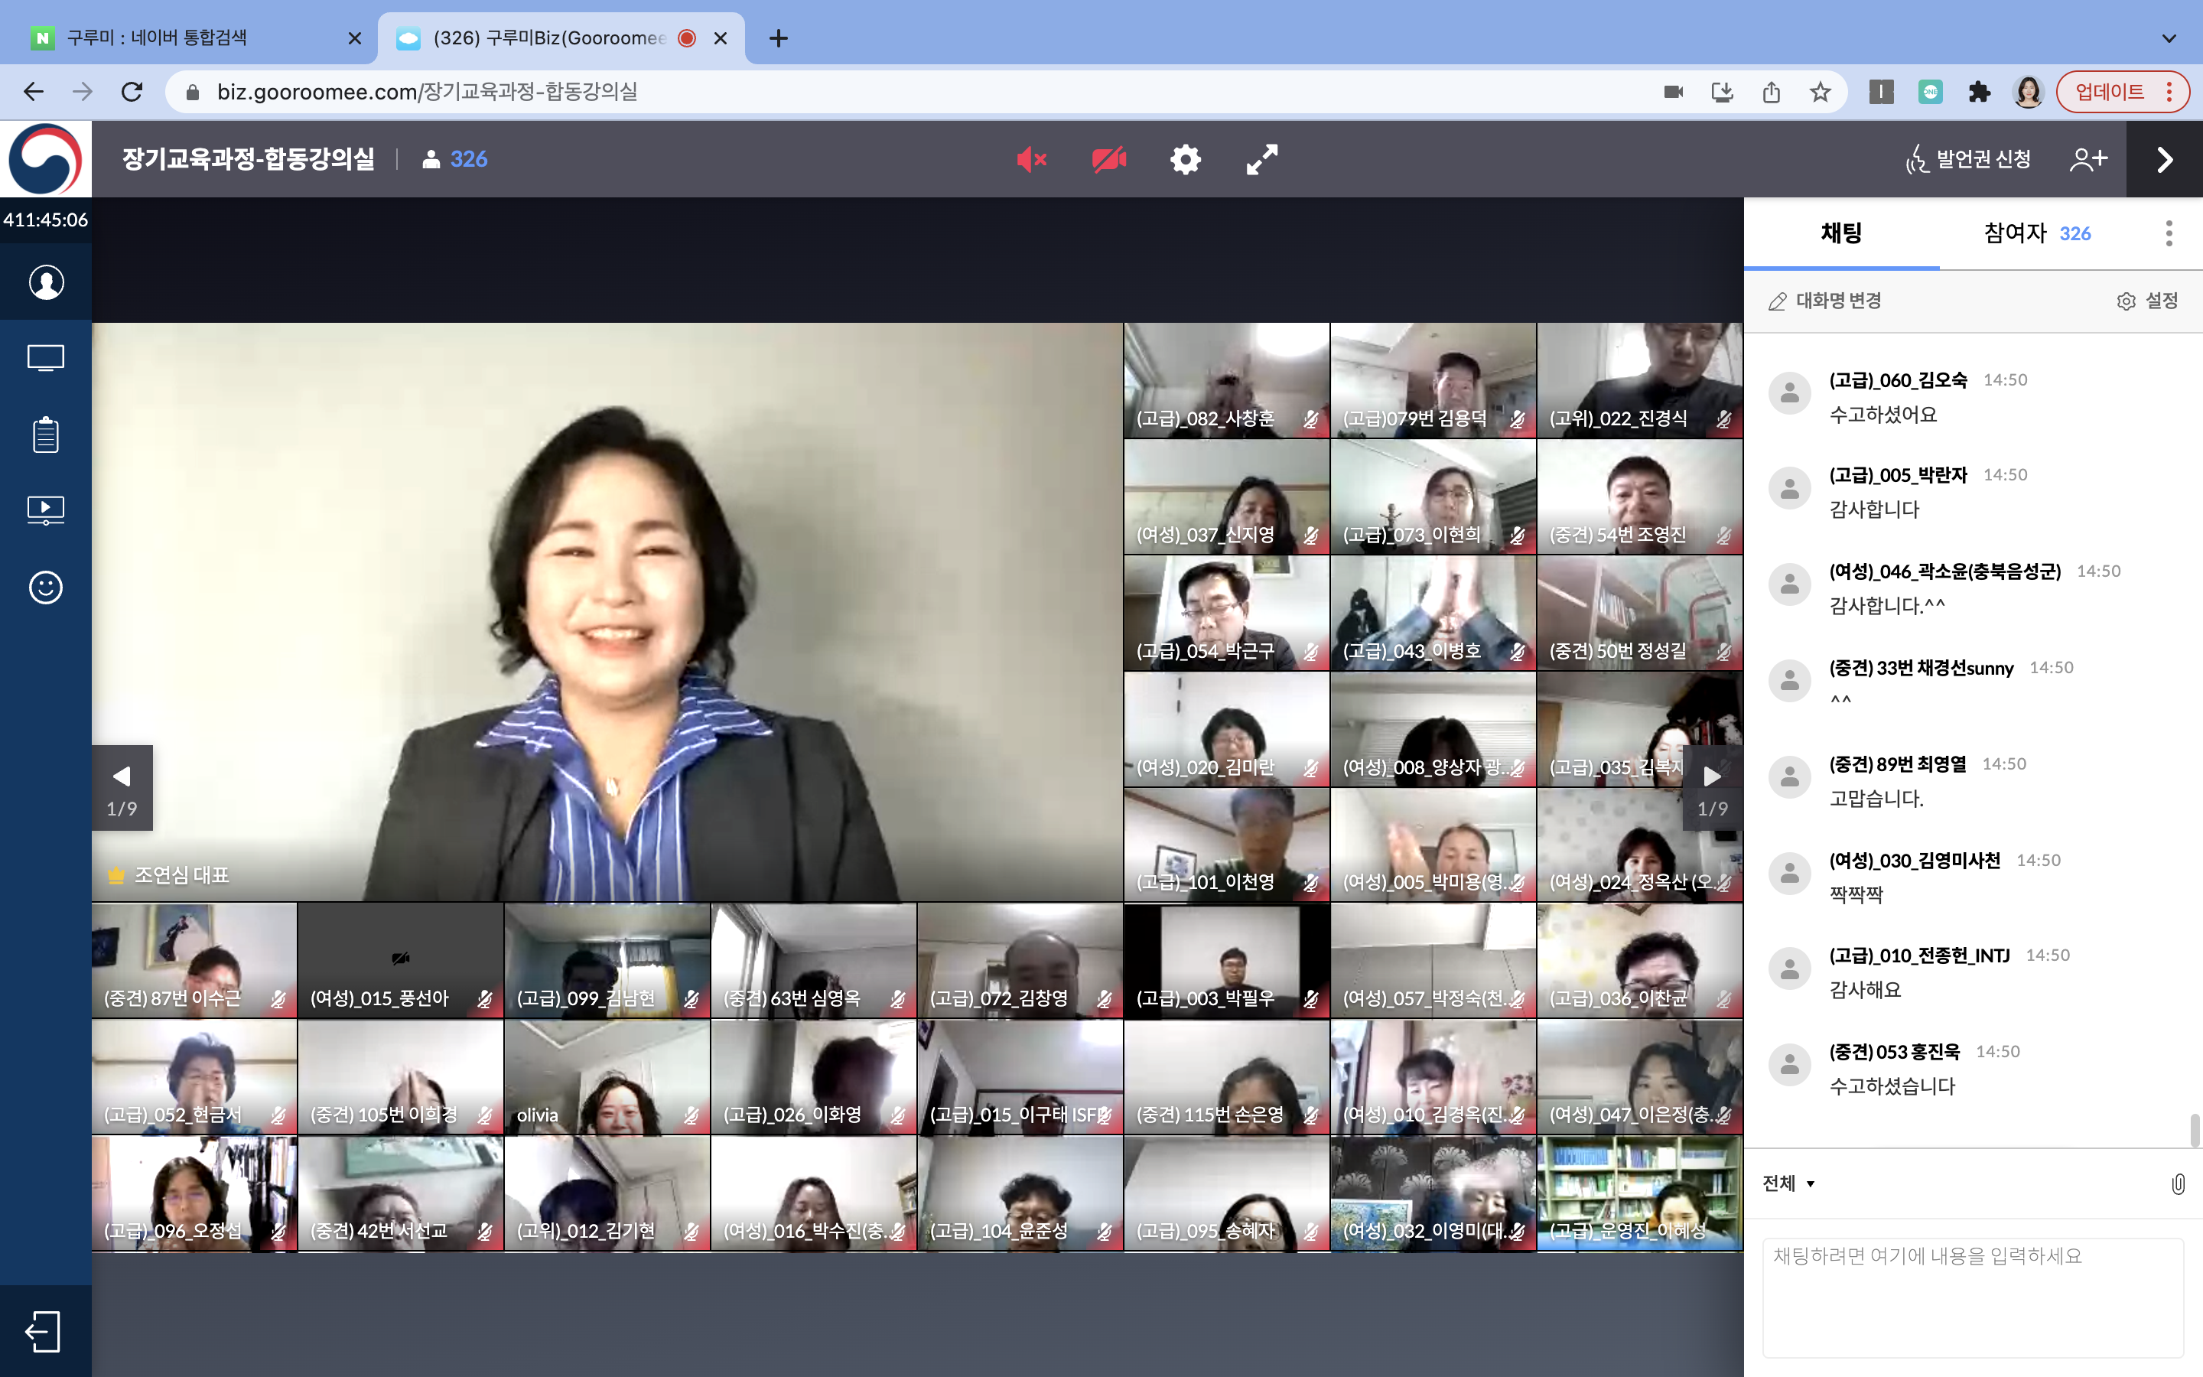Open the emoji reaction smiley icon
2203x1377 pixels.
point(46,588)
